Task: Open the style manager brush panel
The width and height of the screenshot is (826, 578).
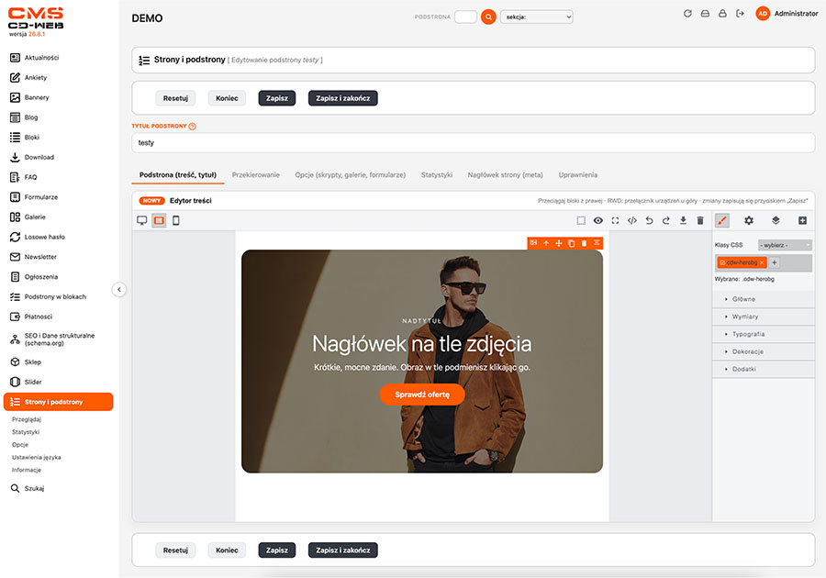Action: (722, 220)
